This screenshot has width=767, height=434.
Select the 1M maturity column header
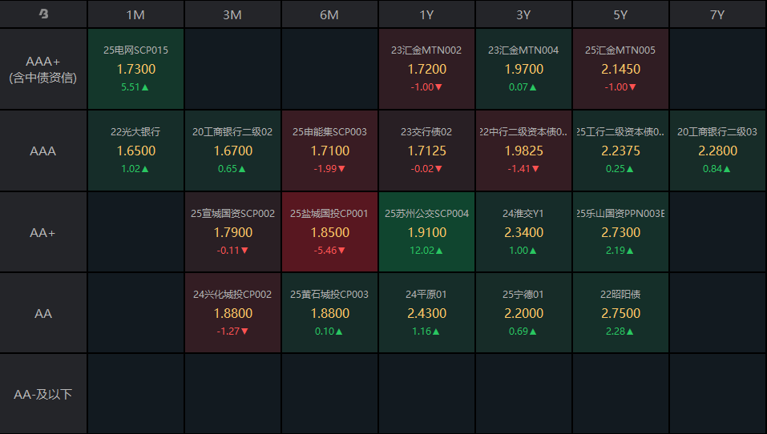[x=135, y=14]
